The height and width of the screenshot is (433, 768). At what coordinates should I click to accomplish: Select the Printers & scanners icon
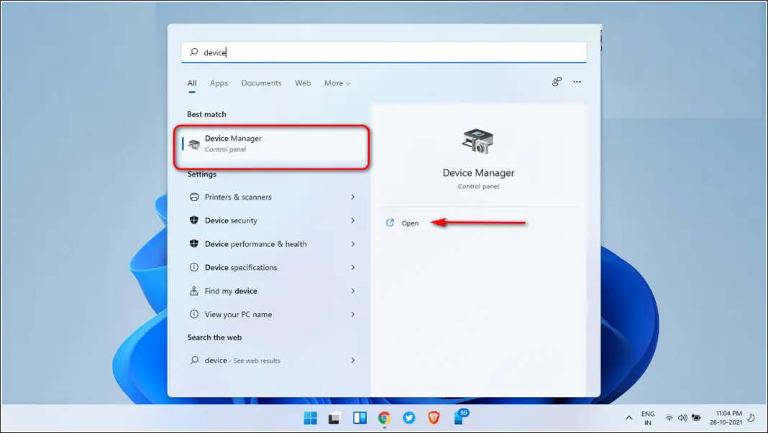point(193,197)
